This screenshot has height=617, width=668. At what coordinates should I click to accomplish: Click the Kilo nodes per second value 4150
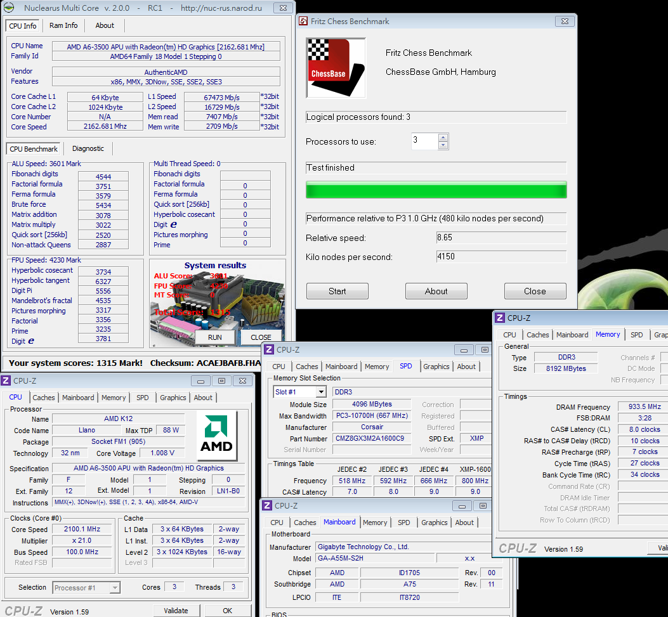pyautogui.click(x=501, y=256)
